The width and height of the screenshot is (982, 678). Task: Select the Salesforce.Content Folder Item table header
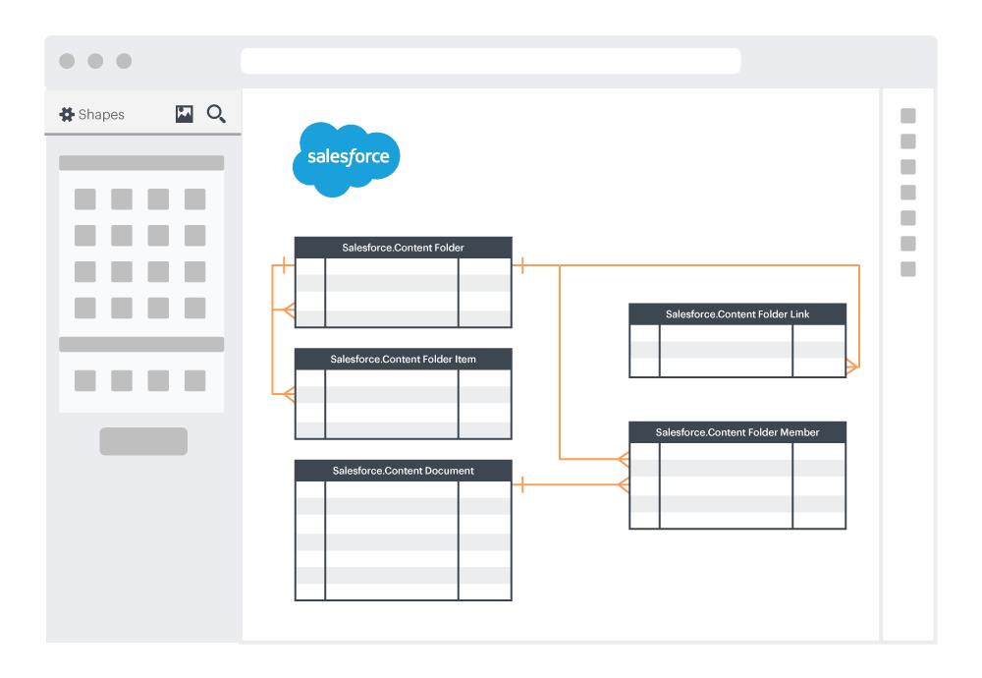(403, 360)
